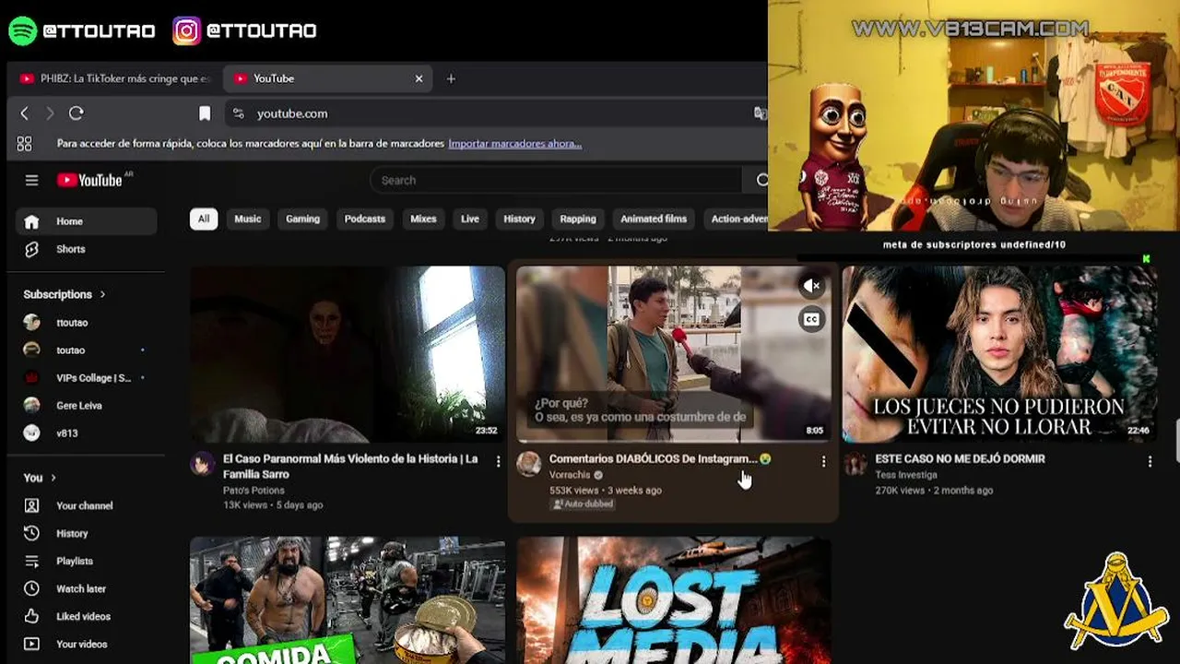1180x664 pixels.
Task: Open options menu for El Caso Paranormal video
Action: click(498, 461)
